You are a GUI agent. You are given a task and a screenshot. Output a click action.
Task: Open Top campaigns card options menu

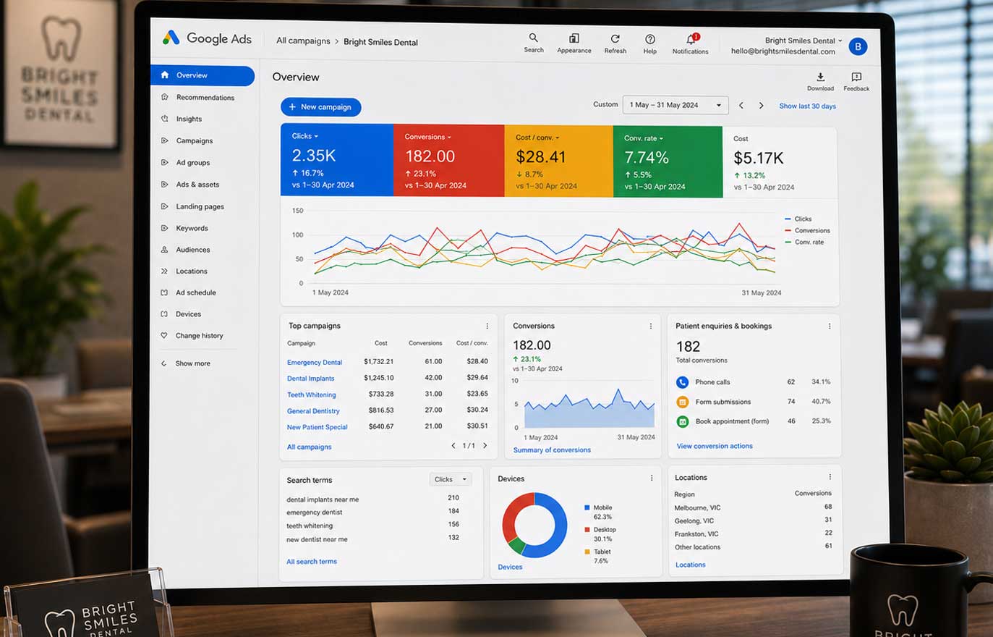click(487, 326)
